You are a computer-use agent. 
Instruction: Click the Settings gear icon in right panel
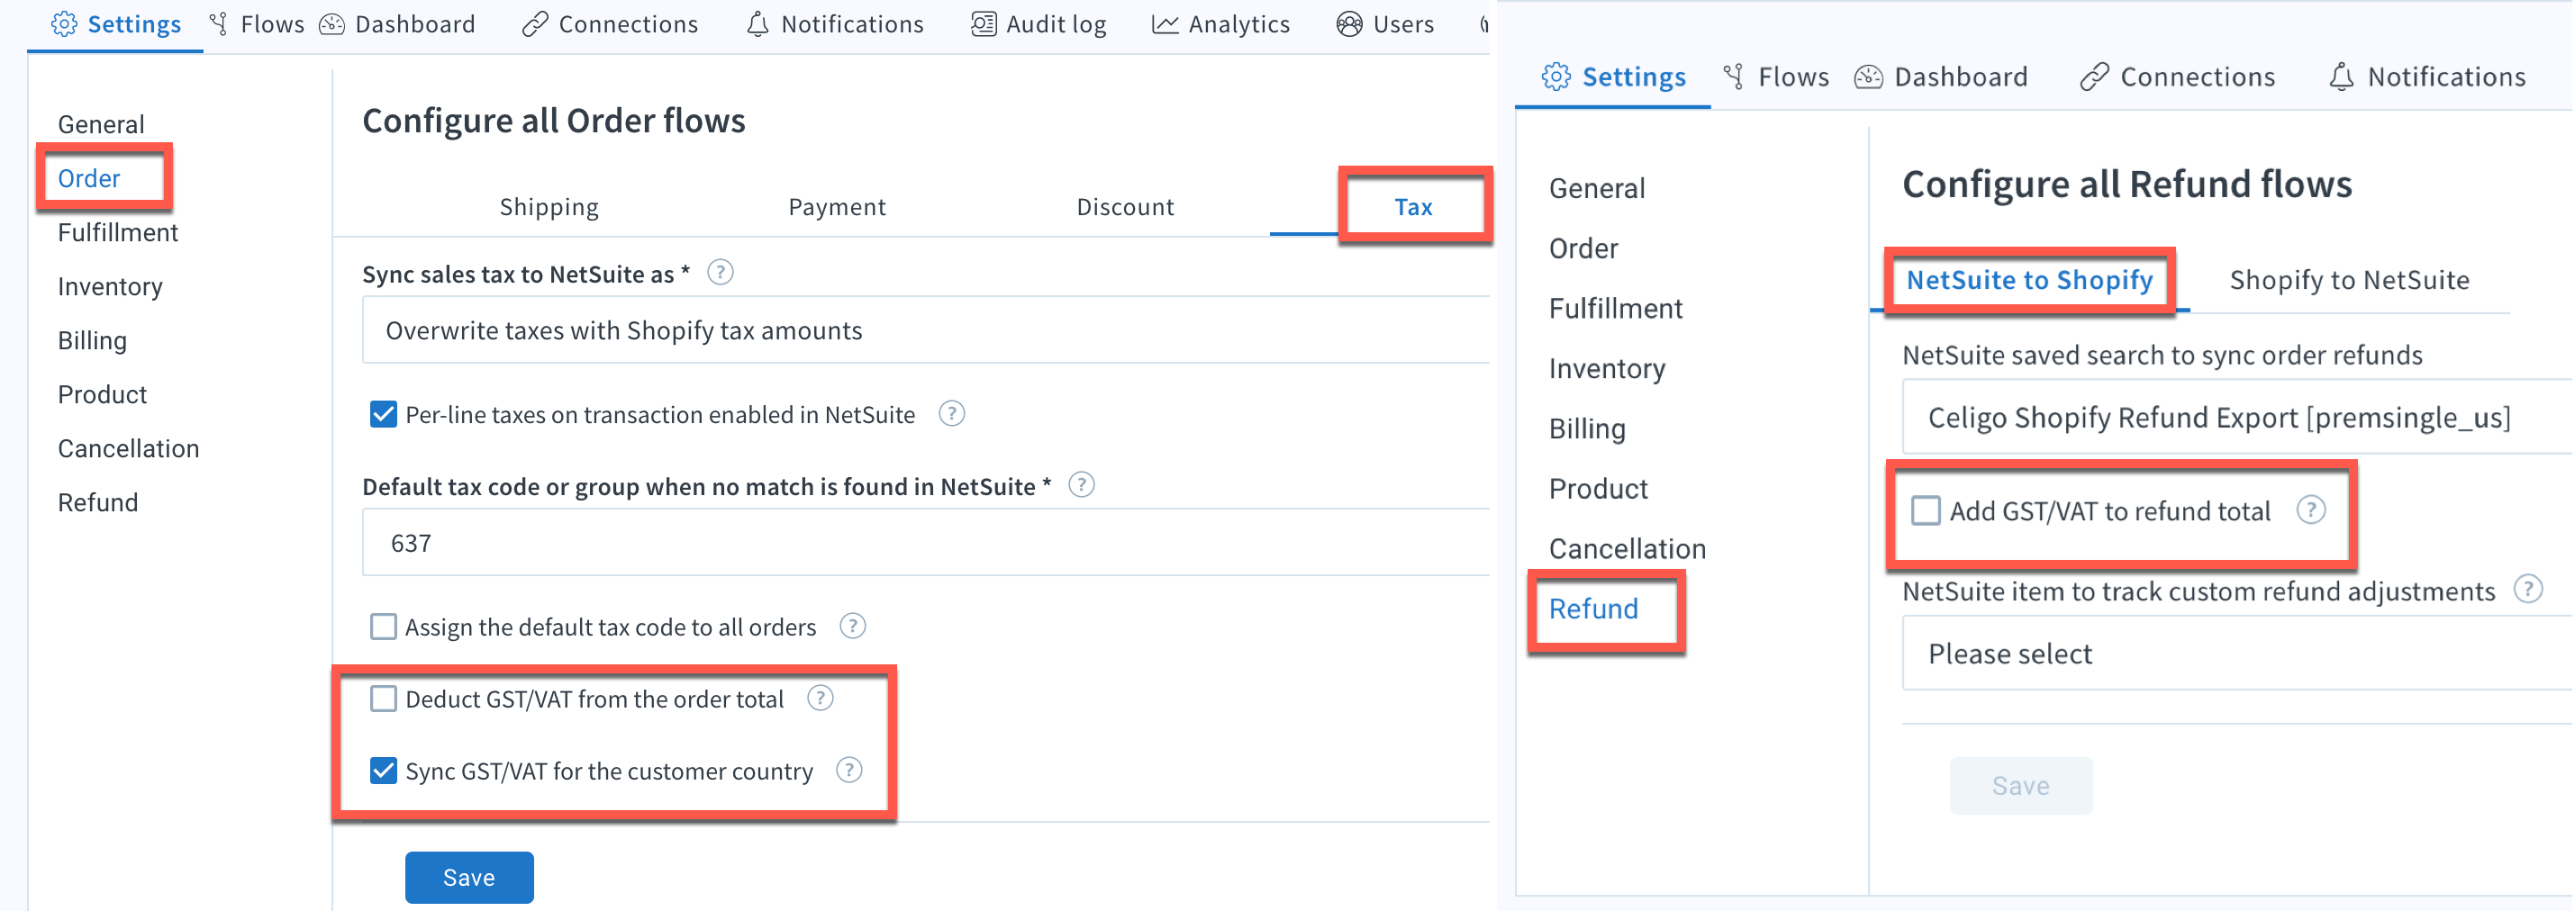(x=1555, y=77)
